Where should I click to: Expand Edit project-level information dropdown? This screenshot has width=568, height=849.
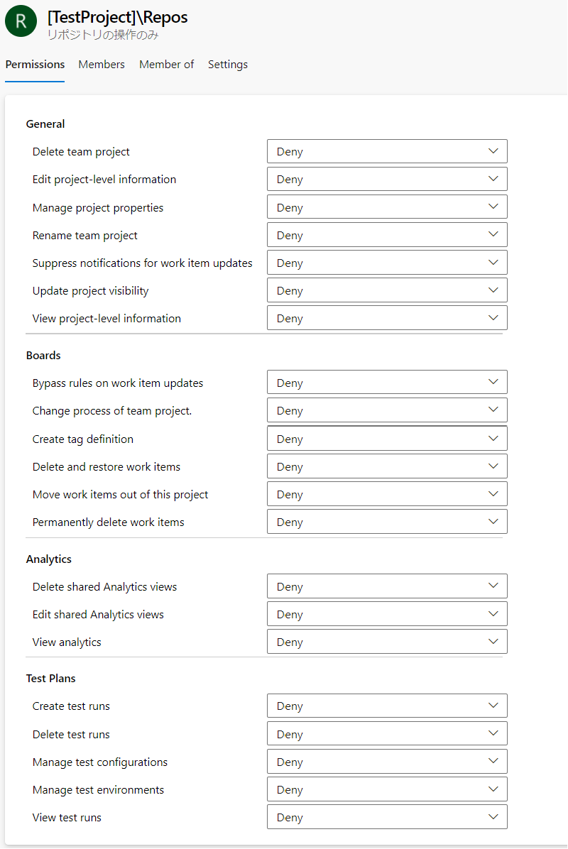[387, 180]
